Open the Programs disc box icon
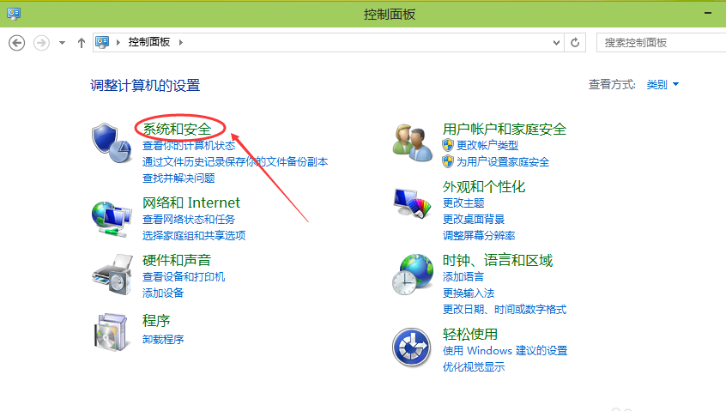The height and width of the screenshot is (411, 726). (x=112, y=332)
